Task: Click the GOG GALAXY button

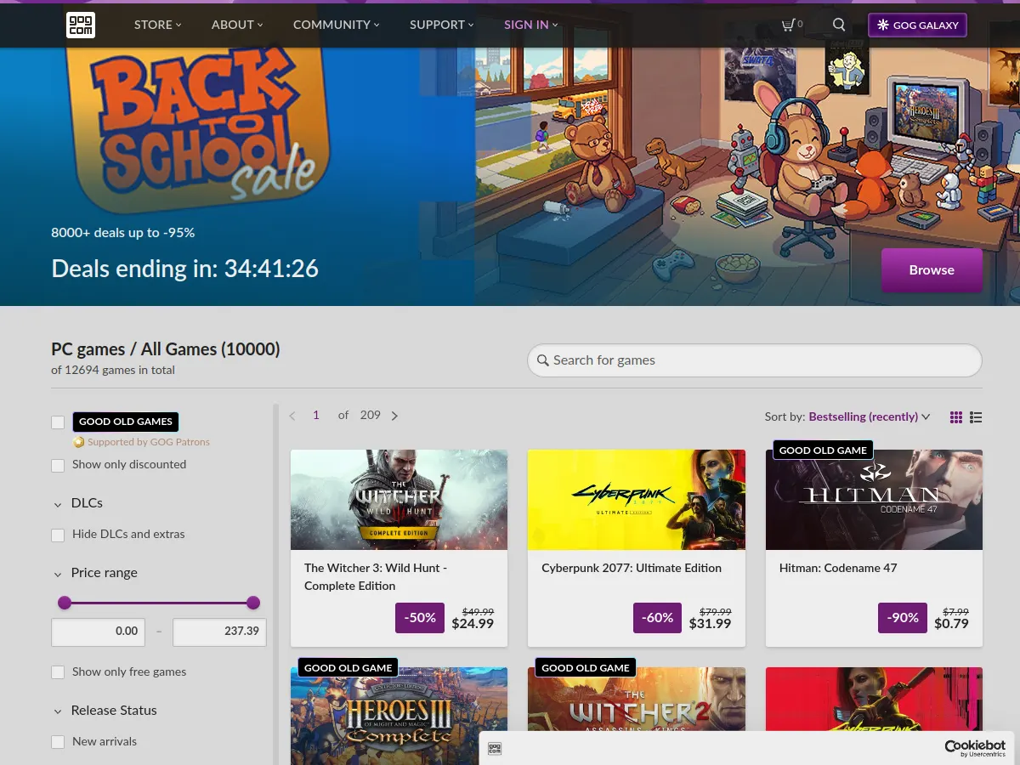Action: click(917, 25)
